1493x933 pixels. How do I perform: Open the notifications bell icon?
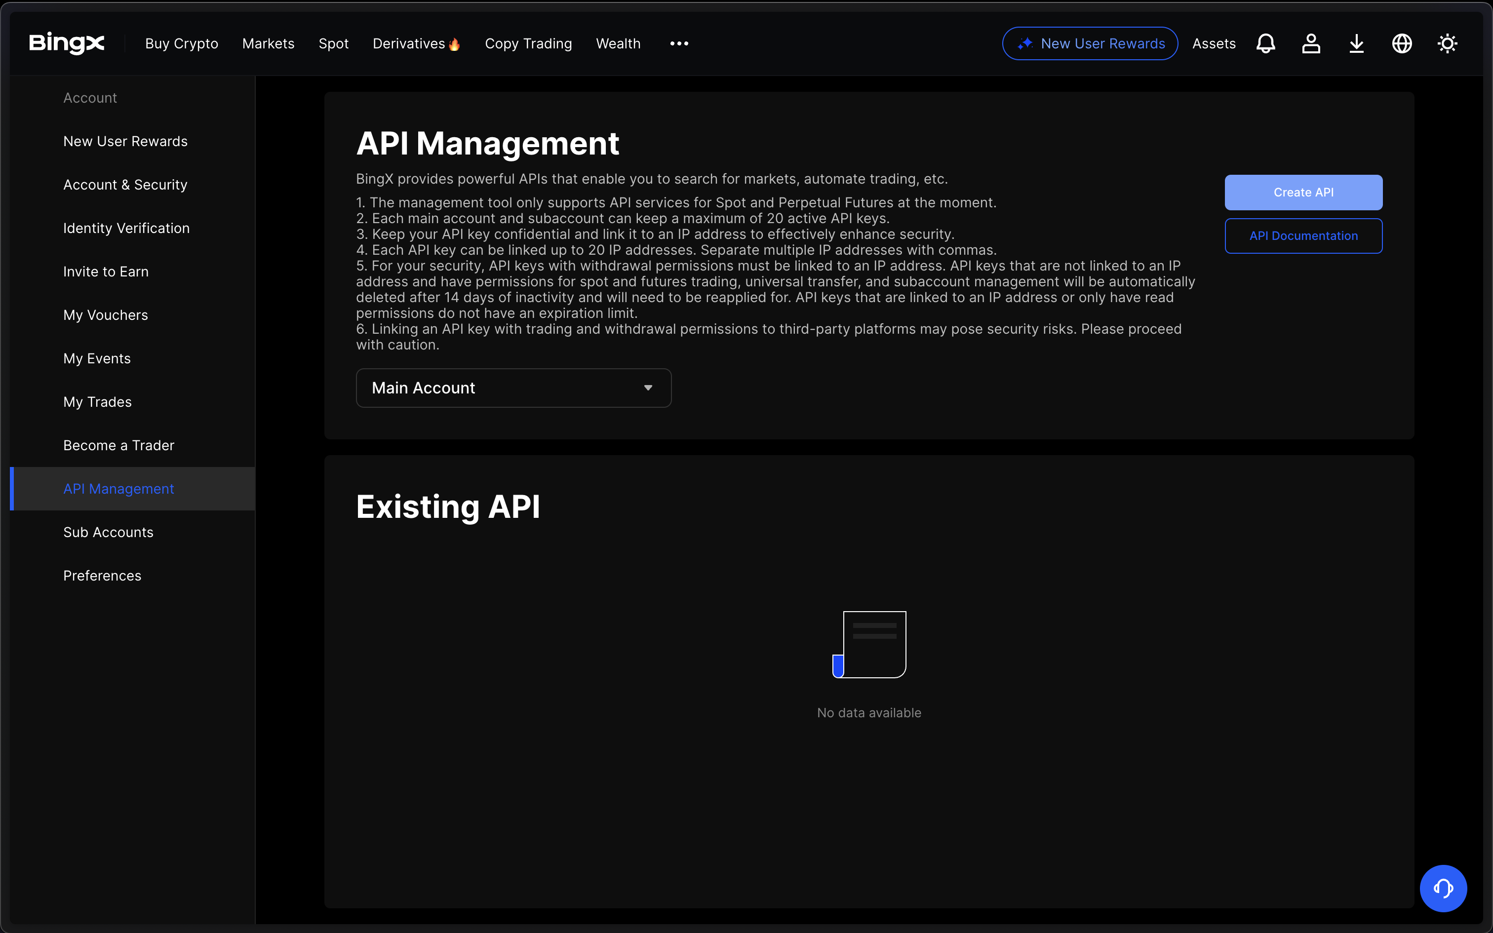pos(1265,43)
